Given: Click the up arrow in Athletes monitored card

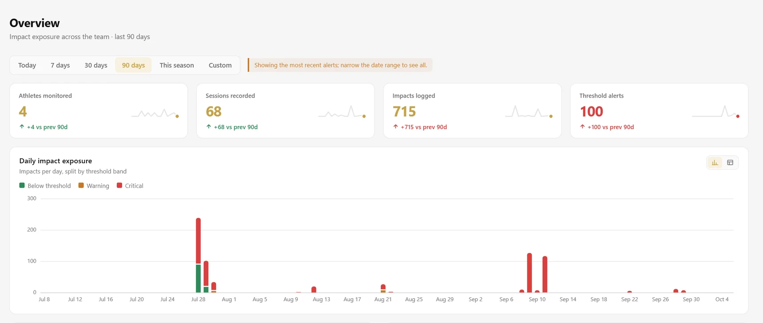Looking at the screenshot, I should 22,127.
